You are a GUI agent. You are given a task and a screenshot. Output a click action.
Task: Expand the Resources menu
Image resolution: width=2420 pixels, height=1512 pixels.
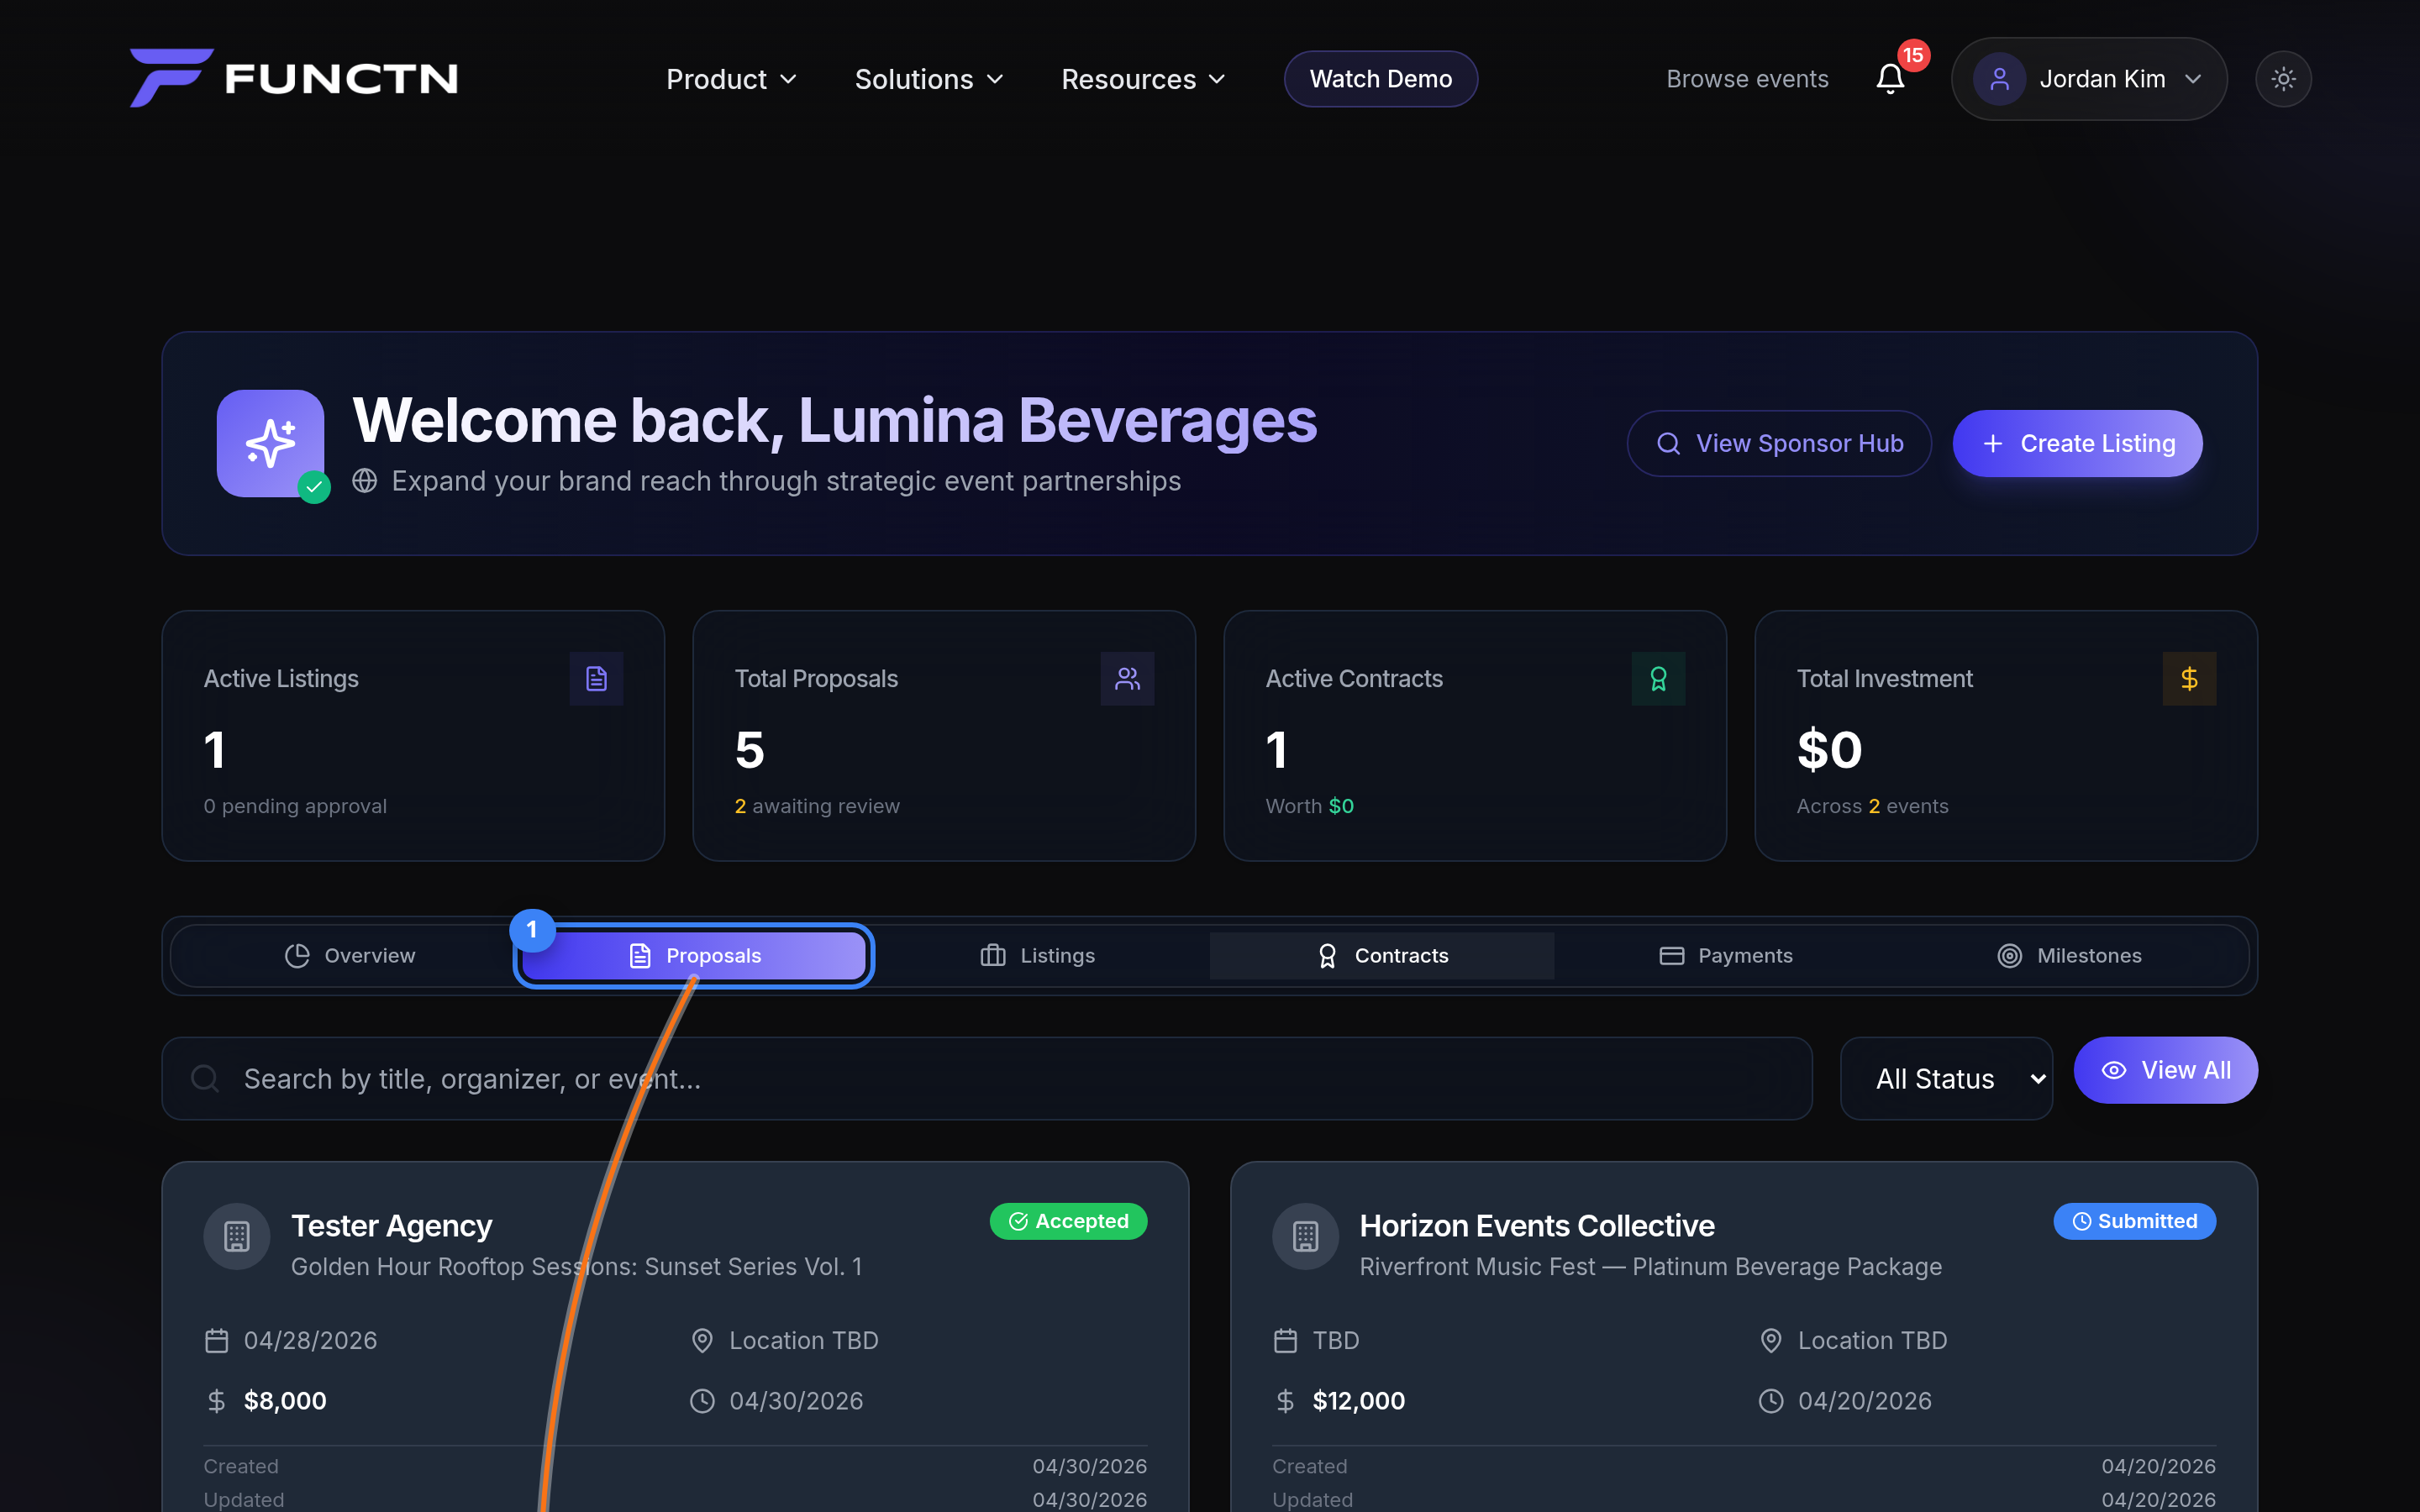pos(1143,79)
